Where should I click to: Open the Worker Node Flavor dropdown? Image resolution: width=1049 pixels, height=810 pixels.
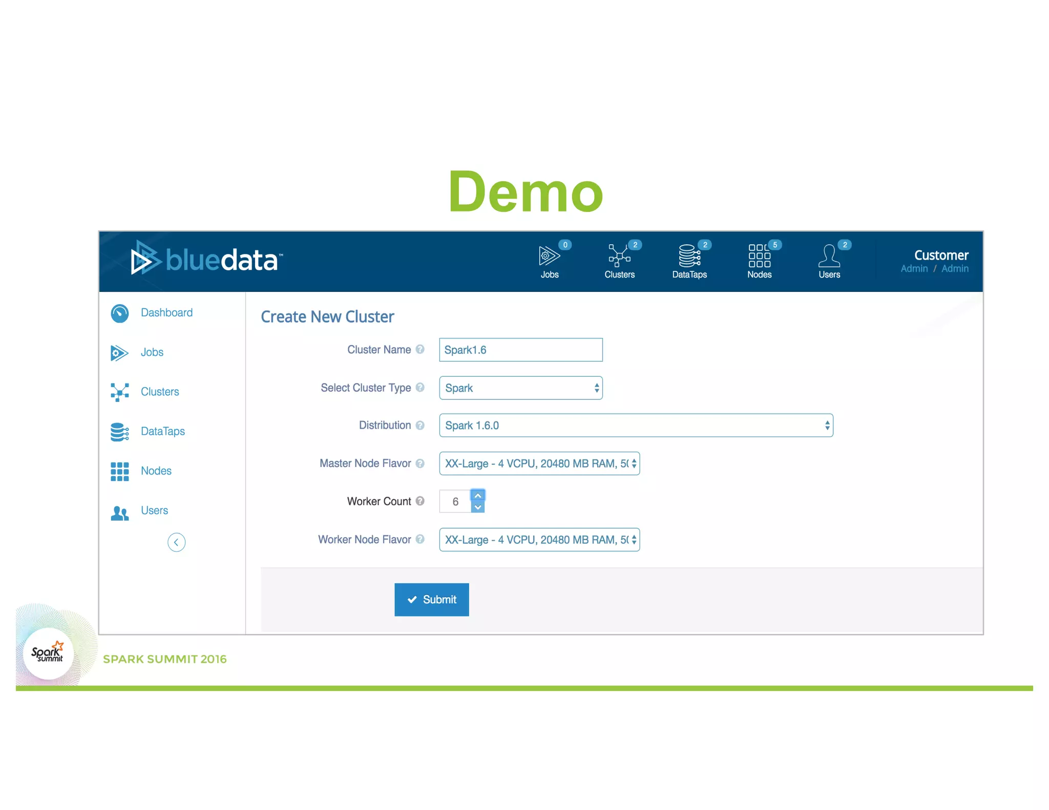point(539,540)
